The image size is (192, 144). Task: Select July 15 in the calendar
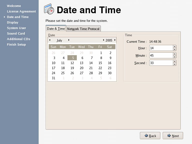(x=100, y=63)
